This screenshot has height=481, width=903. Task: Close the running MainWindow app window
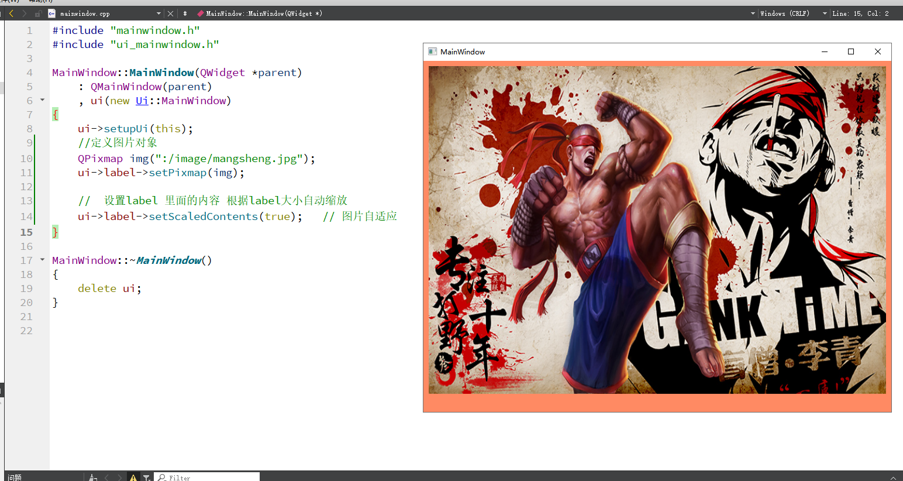(x=878, y=51)
